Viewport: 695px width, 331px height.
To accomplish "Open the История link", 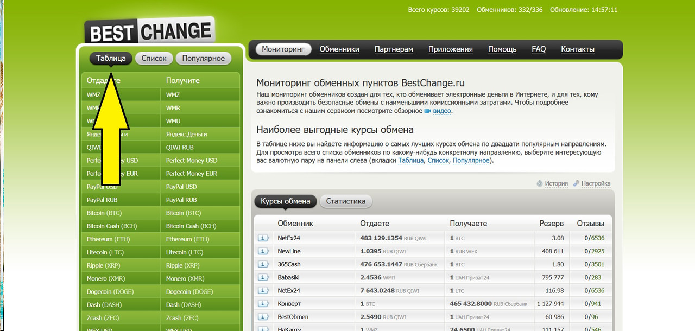I will tap(557, 183).
